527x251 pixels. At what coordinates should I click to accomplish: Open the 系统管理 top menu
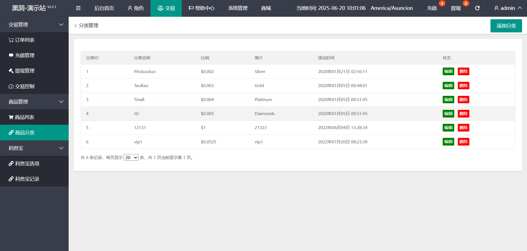(x=238, y=8)
